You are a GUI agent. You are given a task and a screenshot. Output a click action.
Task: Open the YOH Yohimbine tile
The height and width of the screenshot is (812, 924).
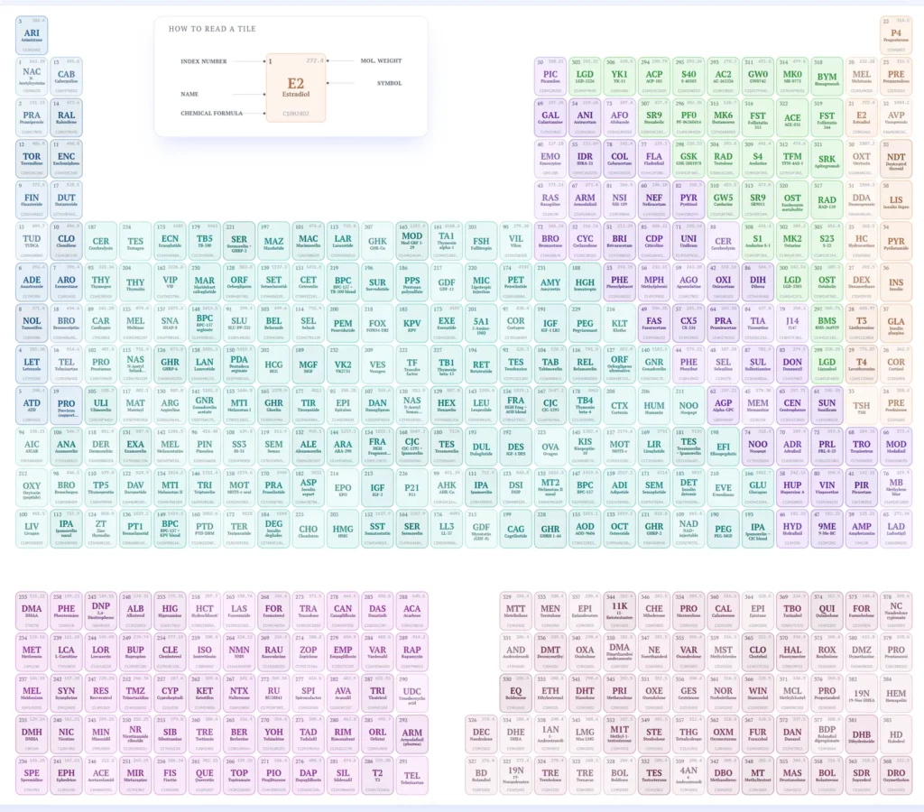click(273, 734)
